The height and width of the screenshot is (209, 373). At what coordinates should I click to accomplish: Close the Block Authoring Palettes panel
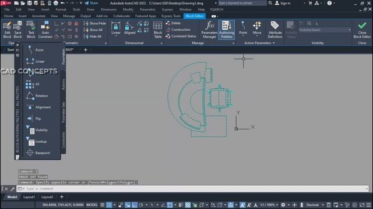pos(17,45)
